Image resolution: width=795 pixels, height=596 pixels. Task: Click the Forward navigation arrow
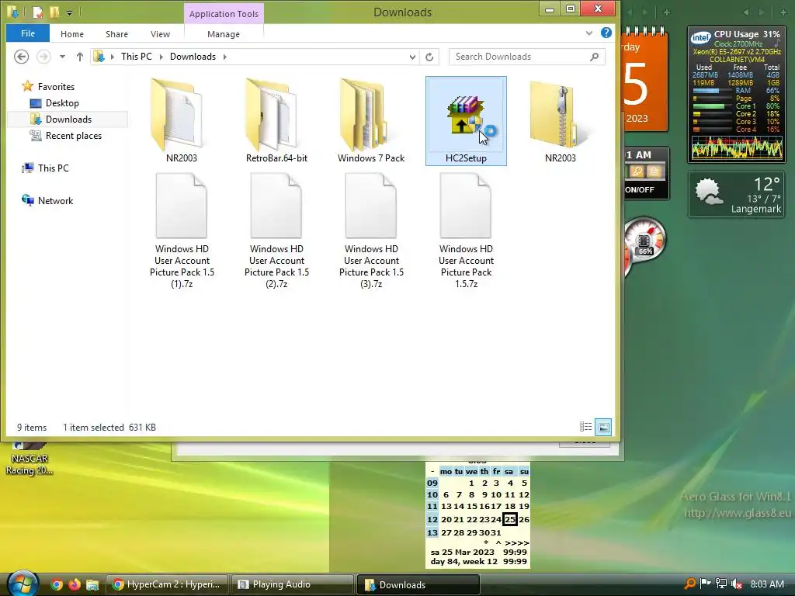43,56
